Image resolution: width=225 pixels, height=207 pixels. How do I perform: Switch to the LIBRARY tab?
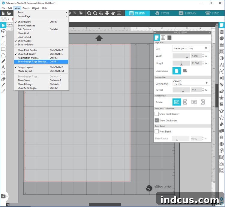pos(187,13)
